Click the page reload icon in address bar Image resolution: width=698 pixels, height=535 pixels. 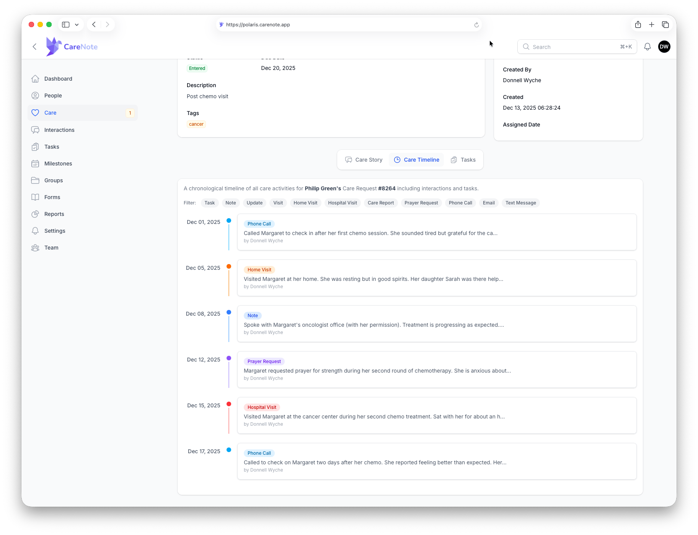pyautogui.click(x=476, y=25)
